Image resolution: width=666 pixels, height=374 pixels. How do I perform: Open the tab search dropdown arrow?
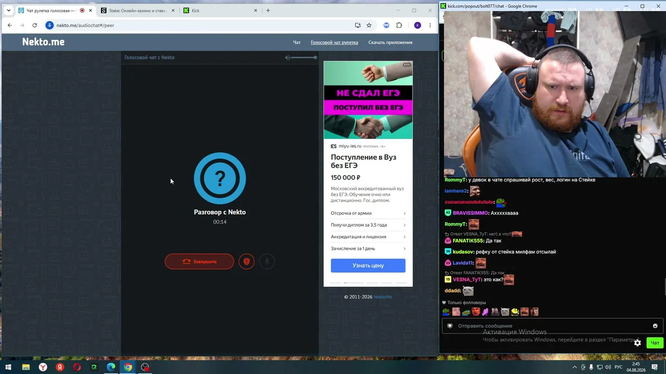pos(8,10)
